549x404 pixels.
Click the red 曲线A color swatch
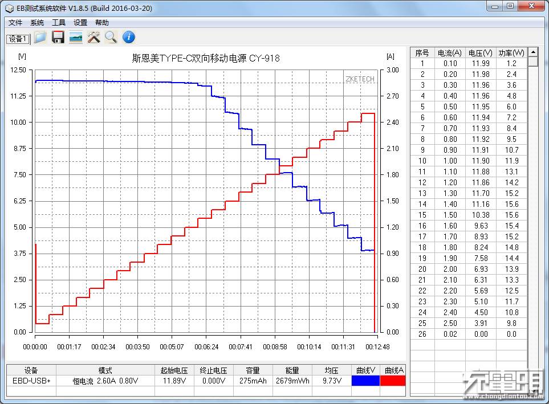[x=393, y=381]
